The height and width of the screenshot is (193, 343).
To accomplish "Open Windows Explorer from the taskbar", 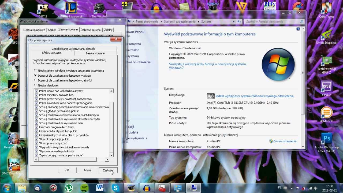I will [22, 188].
